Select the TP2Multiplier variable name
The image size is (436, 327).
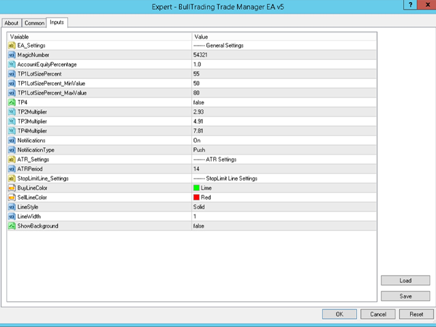point(32,112)
